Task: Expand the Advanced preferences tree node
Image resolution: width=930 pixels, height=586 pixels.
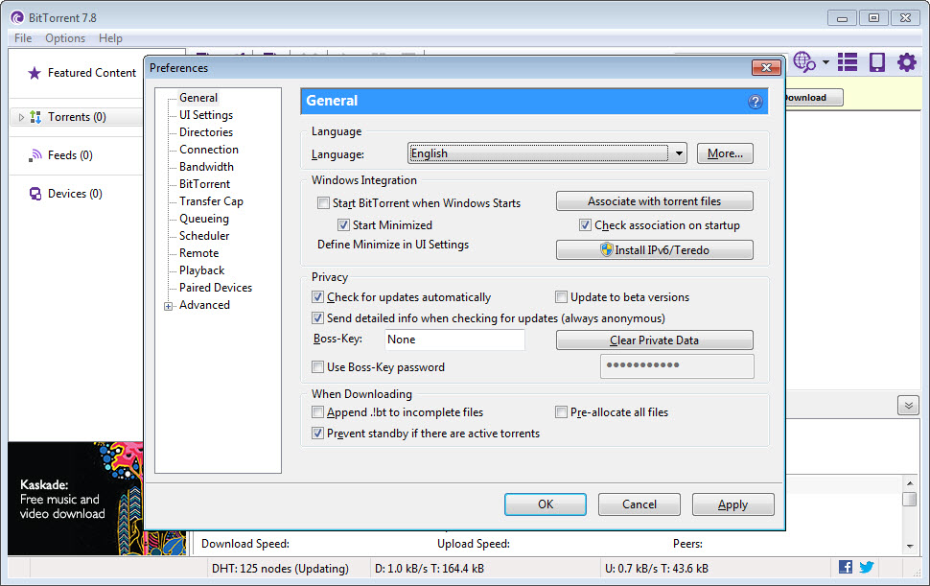Action: (x=169, y=306)
